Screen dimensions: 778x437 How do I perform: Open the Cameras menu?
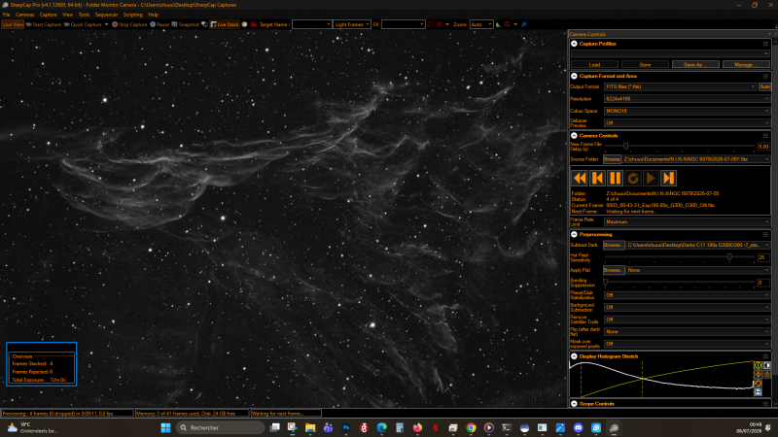(x=25, y=15)
